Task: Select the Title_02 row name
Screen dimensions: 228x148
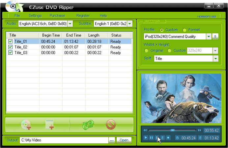Action: coord(21,47)
